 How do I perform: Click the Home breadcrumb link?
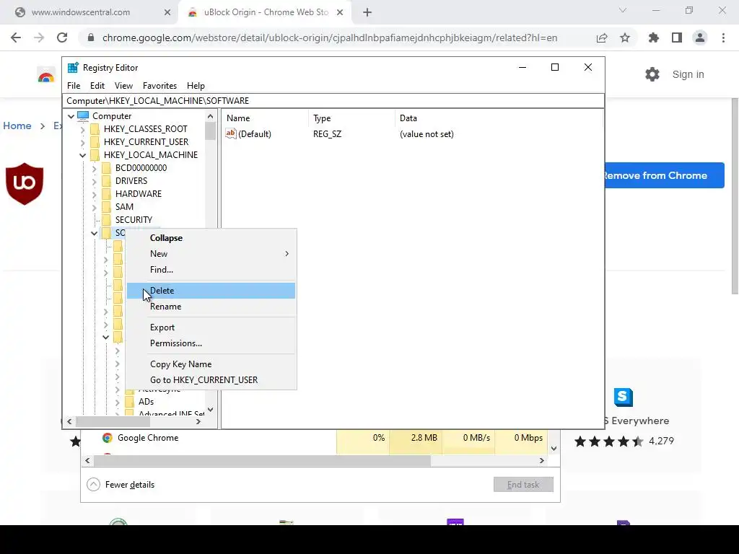click(x=17, y=126)
